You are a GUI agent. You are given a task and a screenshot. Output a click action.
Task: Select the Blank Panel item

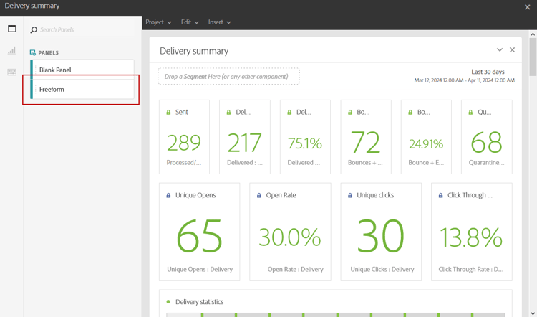coord(82,70)
